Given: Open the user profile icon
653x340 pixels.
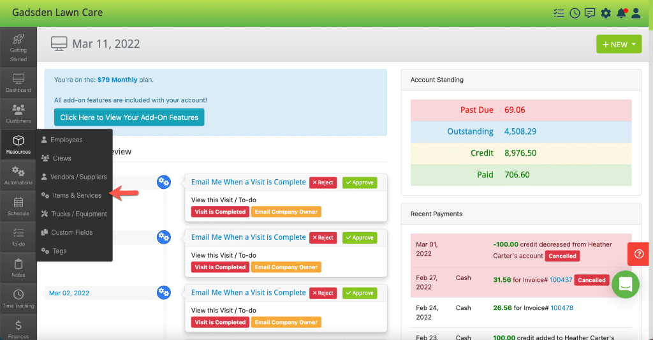Looking at the screenshot, I should [636, 13].
